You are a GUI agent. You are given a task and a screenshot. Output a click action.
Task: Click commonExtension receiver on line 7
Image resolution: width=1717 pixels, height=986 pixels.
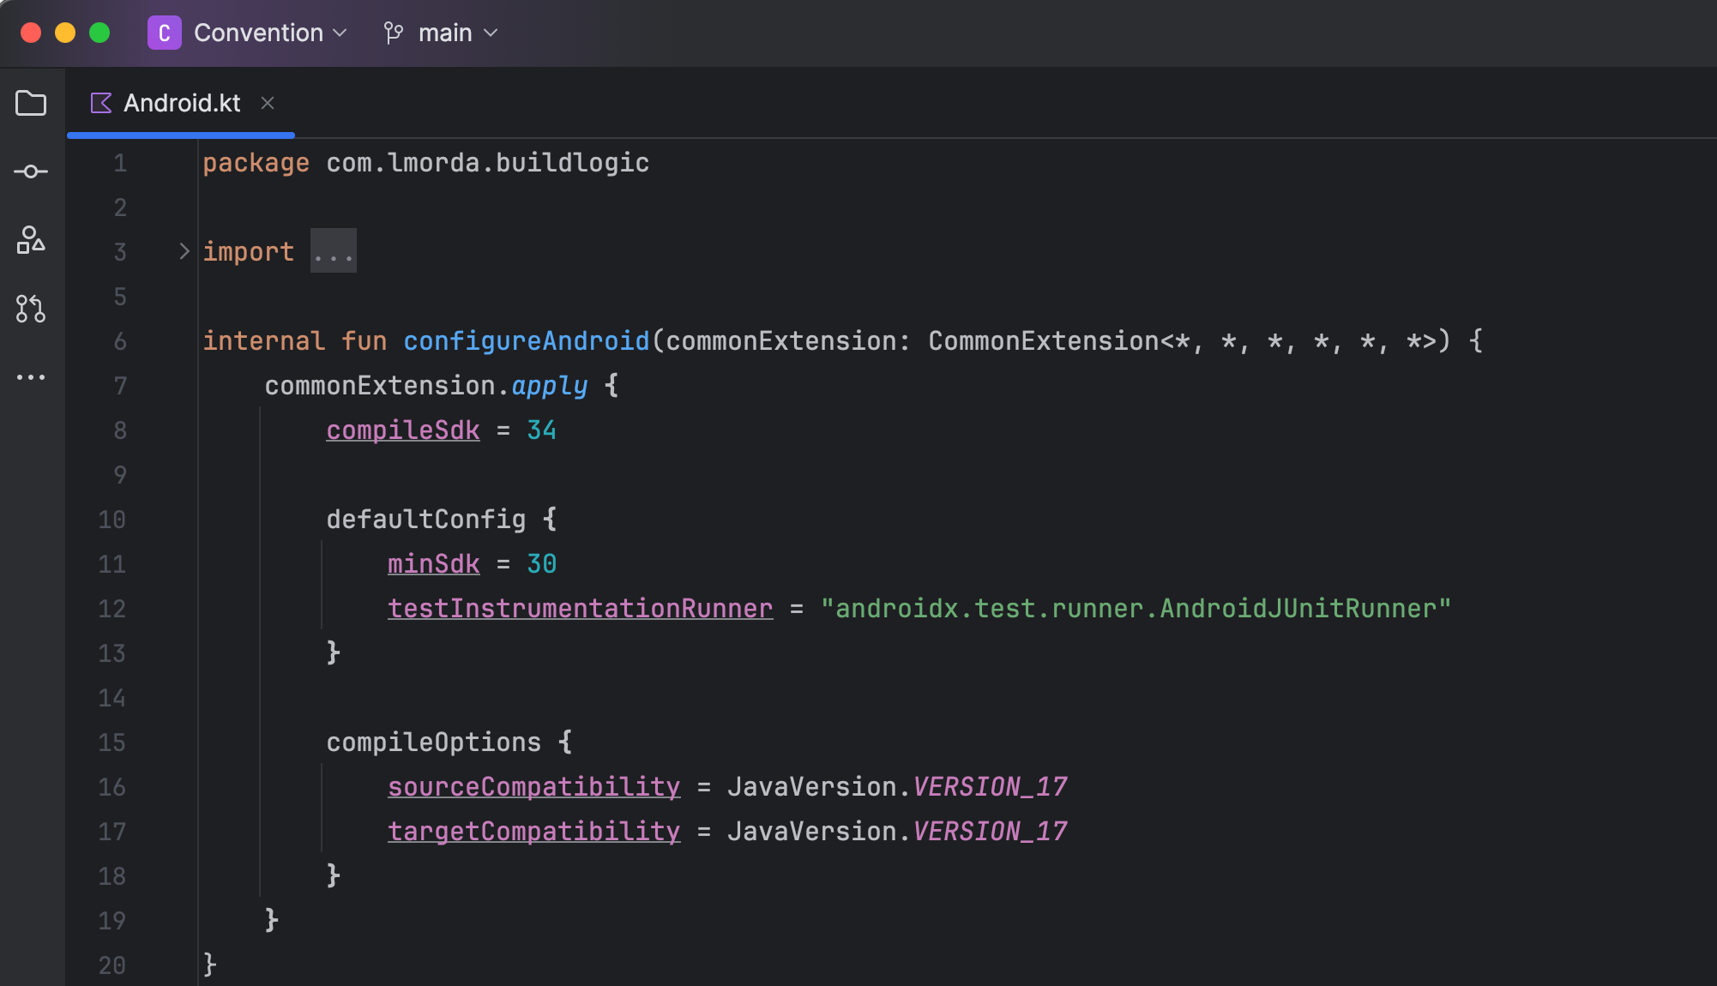click(380, 386)
